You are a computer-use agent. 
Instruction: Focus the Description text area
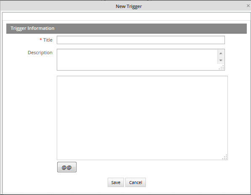(137, 60)
